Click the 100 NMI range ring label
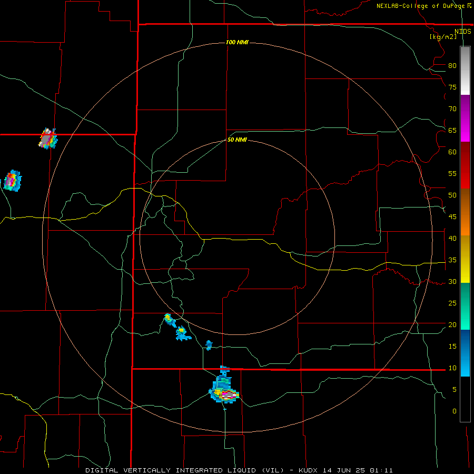 [x=237, y=42]
